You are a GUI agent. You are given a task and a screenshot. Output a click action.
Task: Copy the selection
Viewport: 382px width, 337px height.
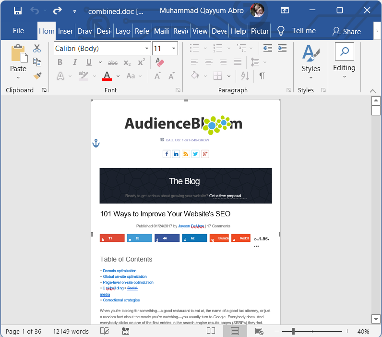click(37, 62)
